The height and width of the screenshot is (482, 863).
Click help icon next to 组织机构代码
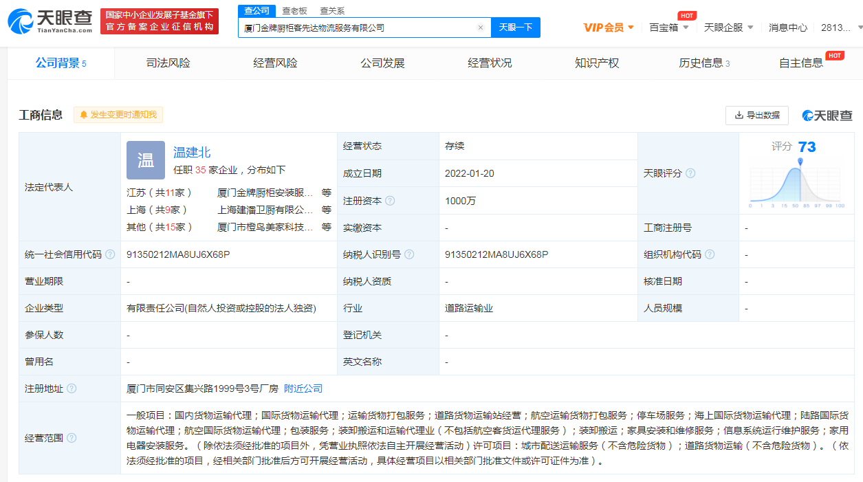tap(710, 254)
